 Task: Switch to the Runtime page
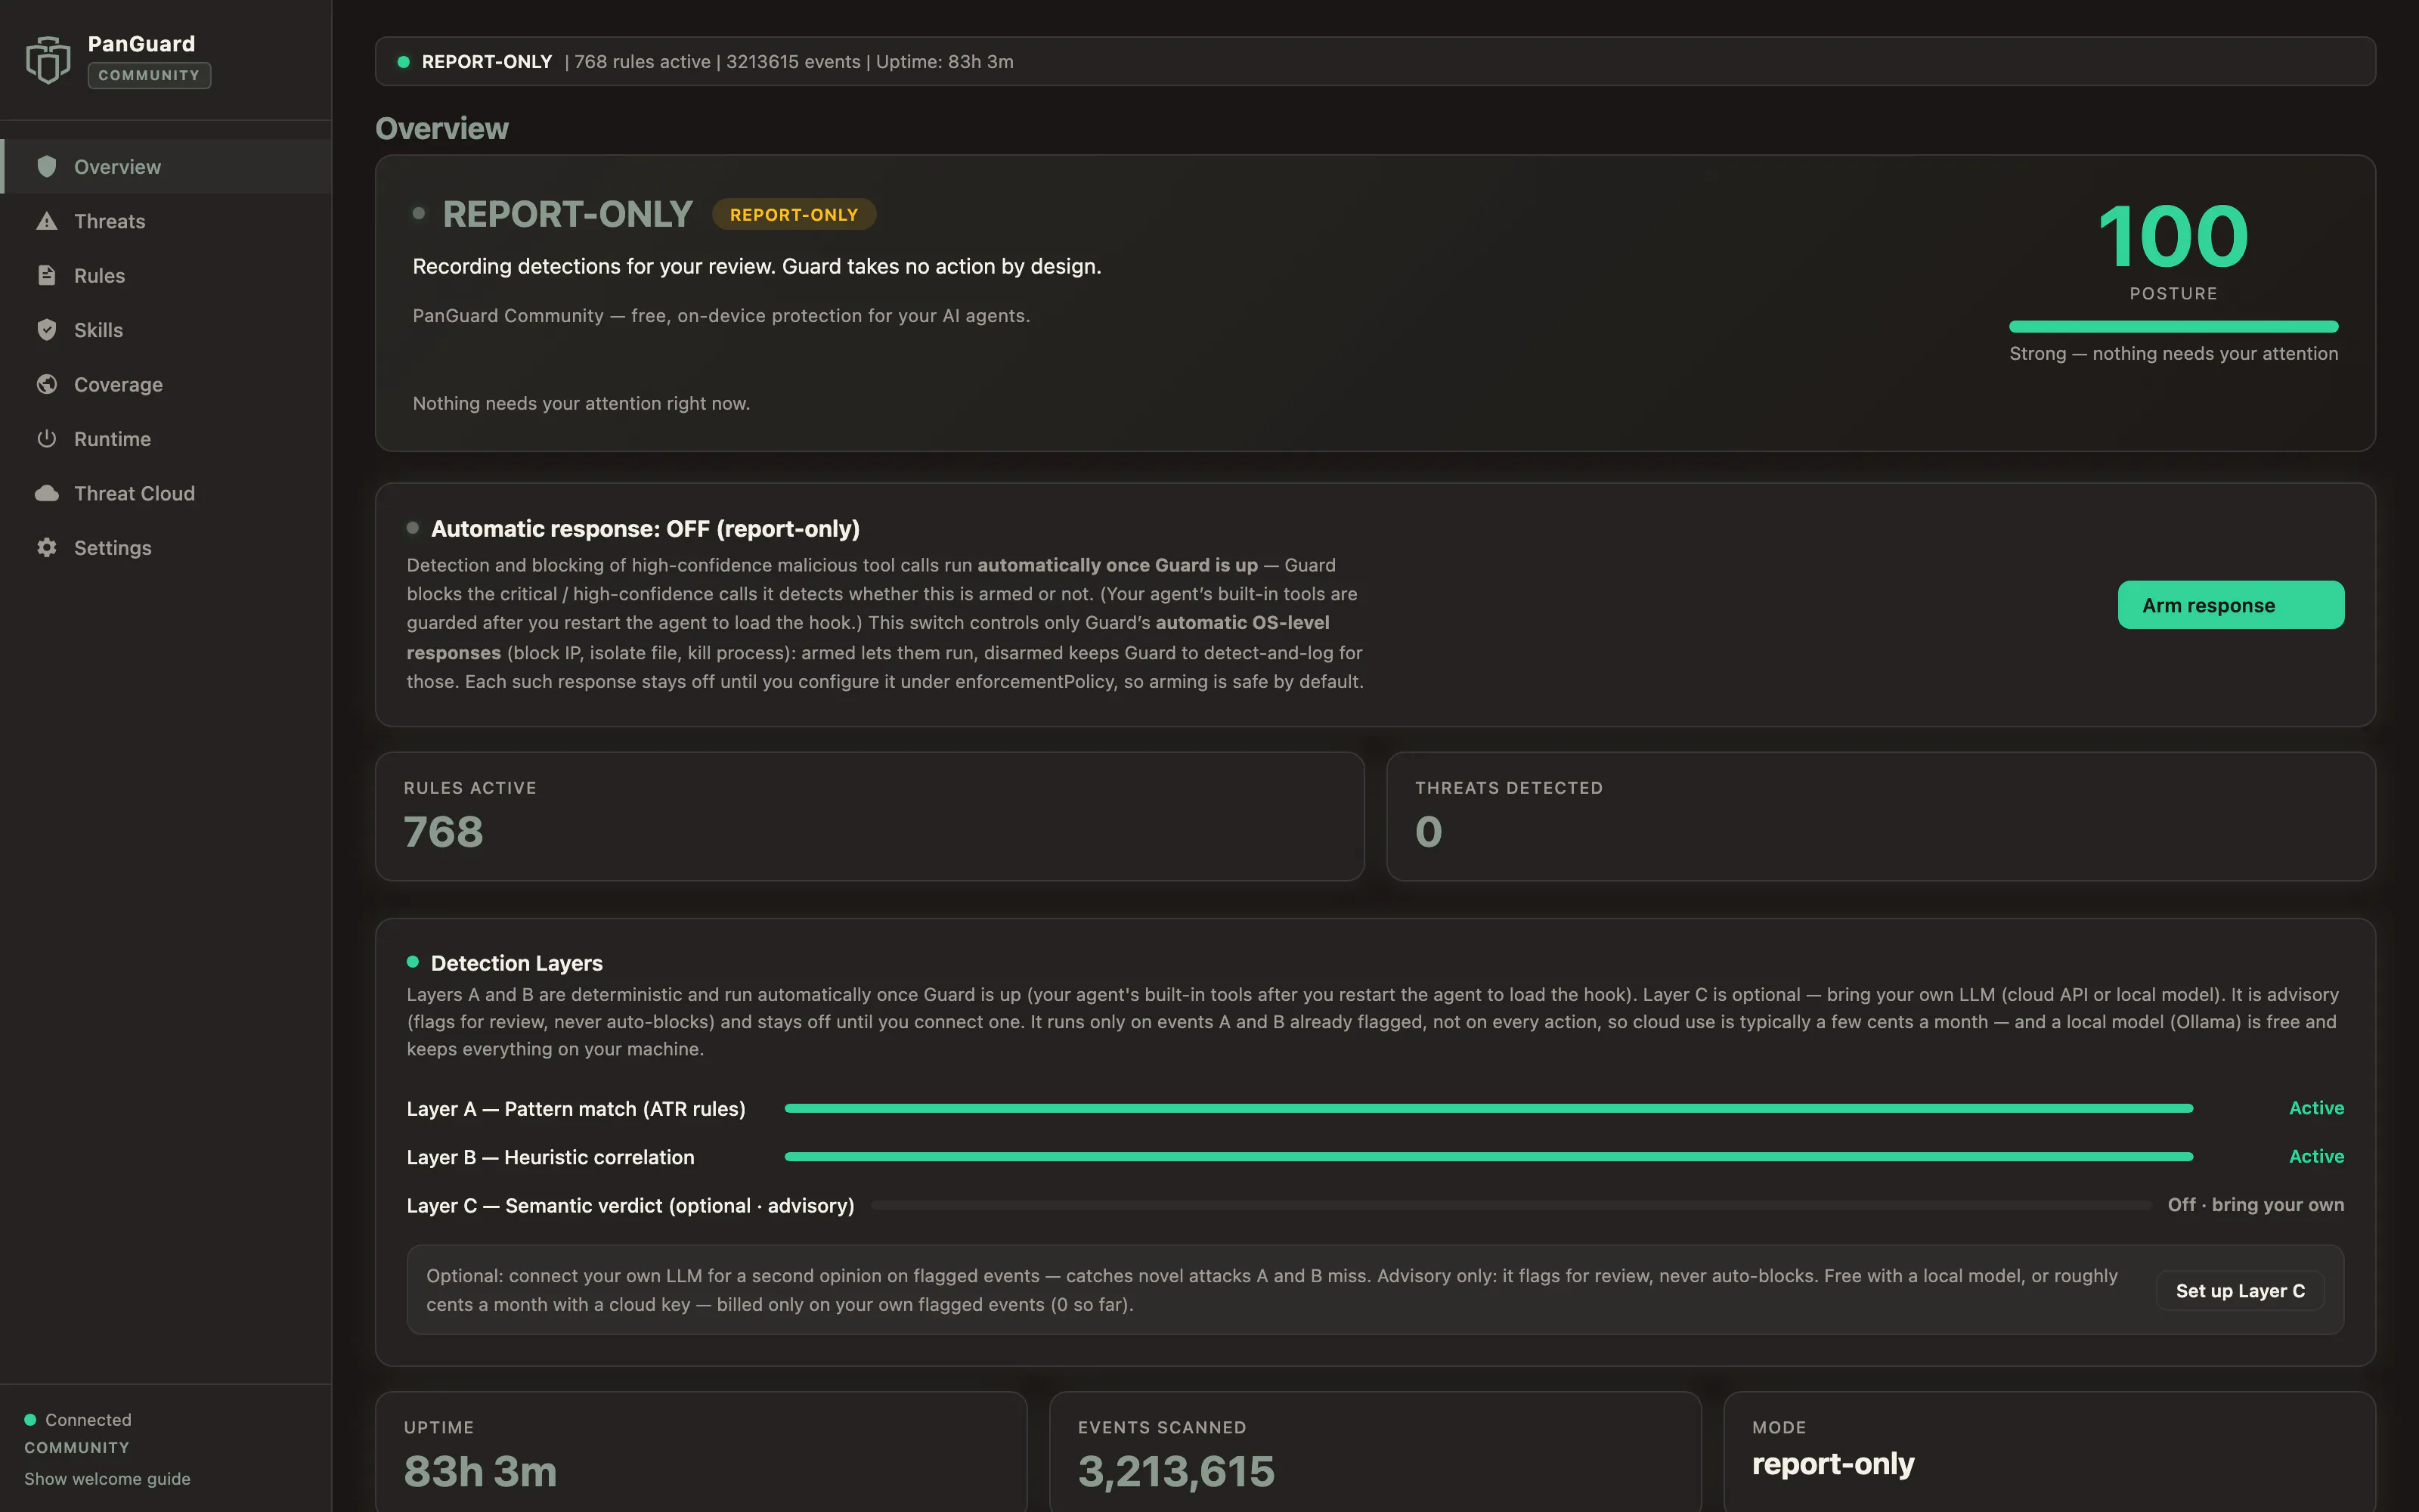(166, 439)
